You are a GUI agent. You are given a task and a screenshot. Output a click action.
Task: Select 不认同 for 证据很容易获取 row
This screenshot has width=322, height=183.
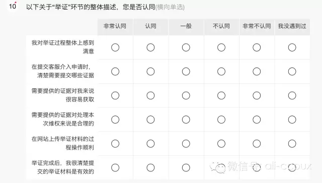coord(221,95)
